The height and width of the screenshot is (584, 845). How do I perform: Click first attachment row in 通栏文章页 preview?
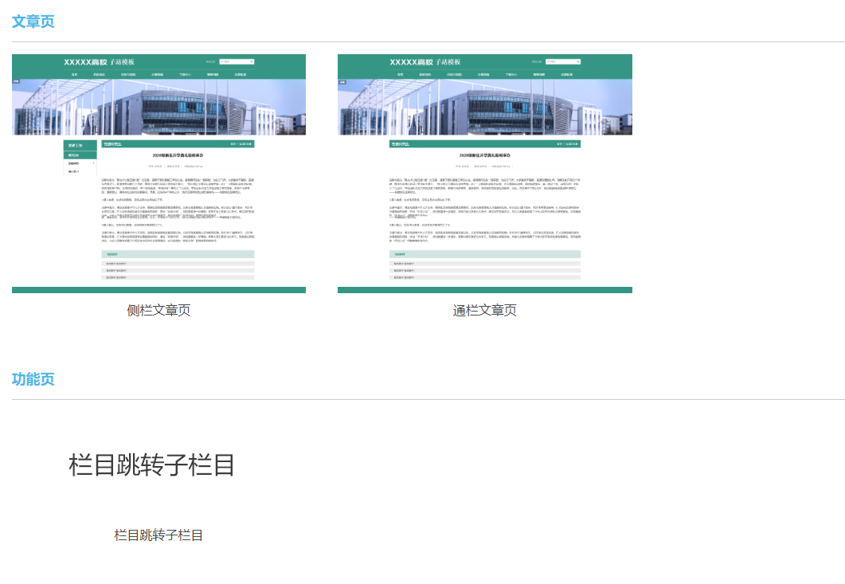click(x=484, y=263)
